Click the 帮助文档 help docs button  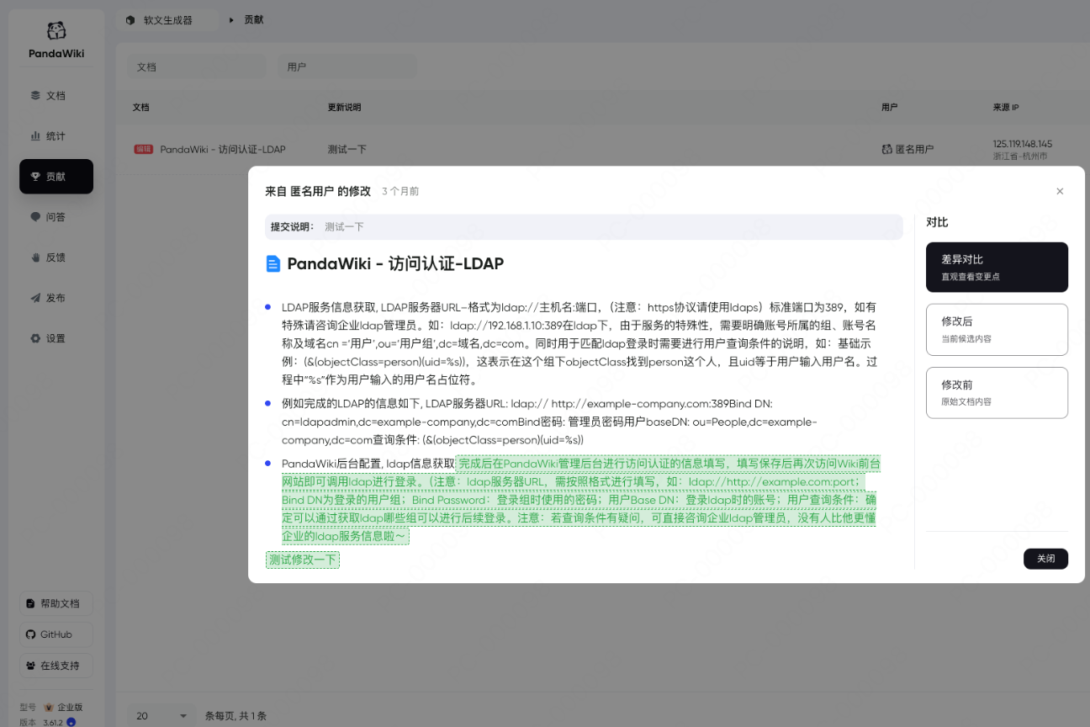[x=56, y=603]
